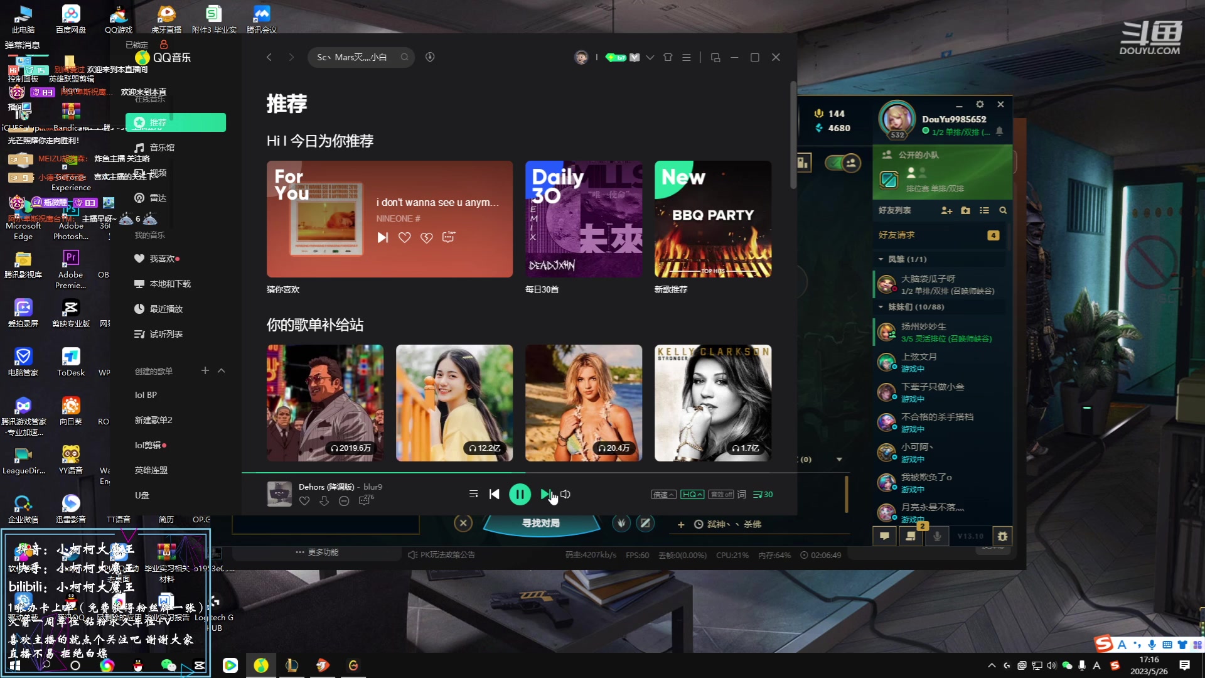Open the album art of playing song
The height and width of the screenshot is (678, 1205).
(279, 494)
